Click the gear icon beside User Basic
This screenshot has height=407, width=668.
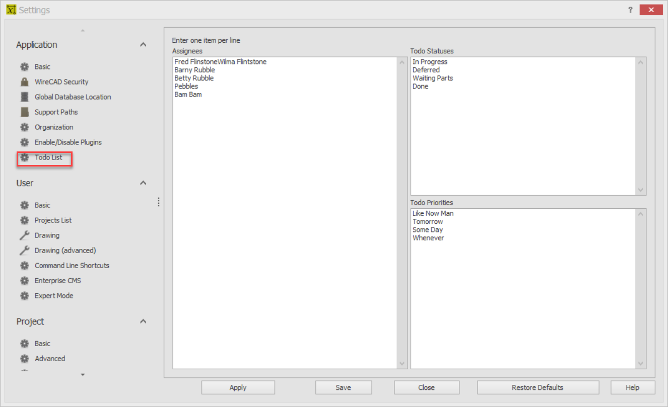click(24, 205)
